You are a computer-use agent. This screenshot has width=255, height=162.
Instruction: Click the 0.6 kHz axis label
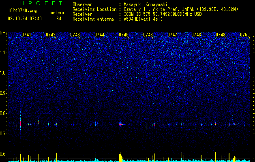point(3,154)
